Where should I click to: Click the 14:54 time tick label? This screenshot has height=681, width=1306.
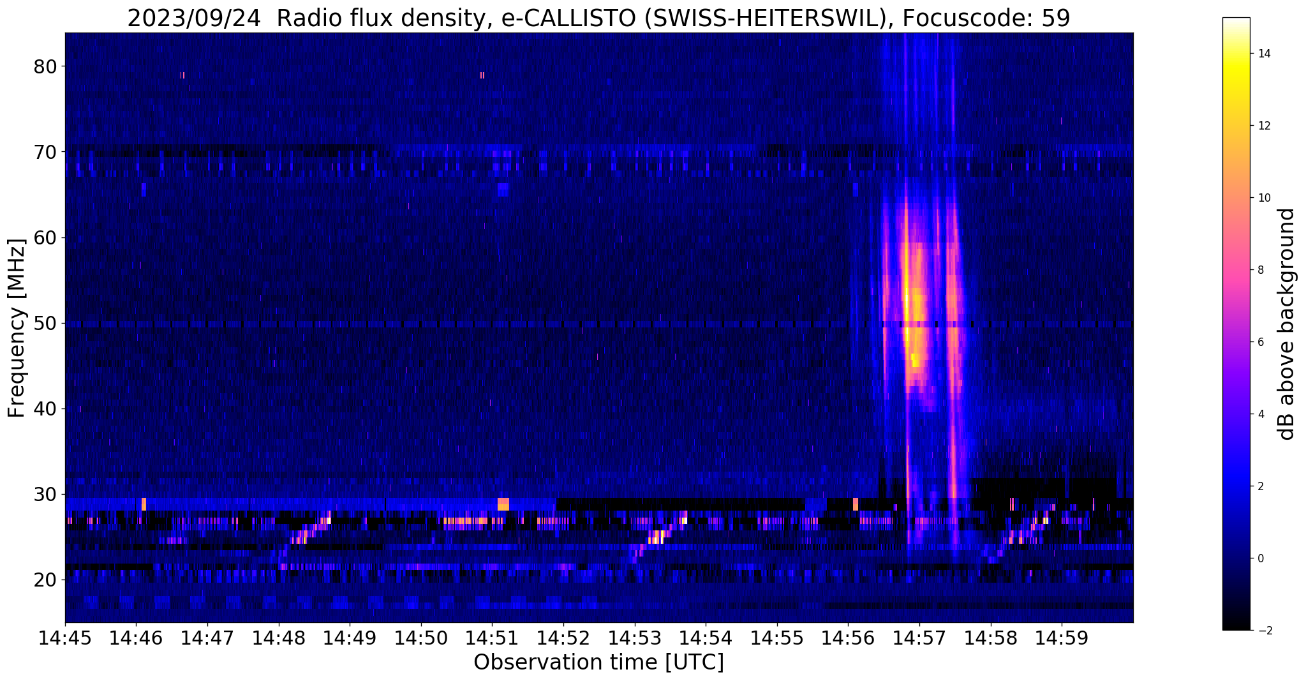pyautogui.click(x=706, y=639)
